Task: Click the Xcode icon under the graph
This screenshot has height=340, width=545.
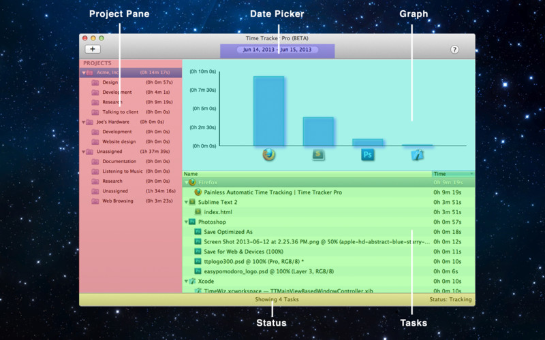Action: click(x=417, y=155)
